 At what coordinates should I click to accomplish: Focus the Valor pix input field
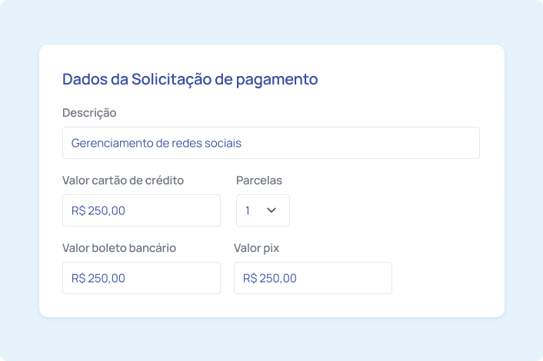click(312, 278)
